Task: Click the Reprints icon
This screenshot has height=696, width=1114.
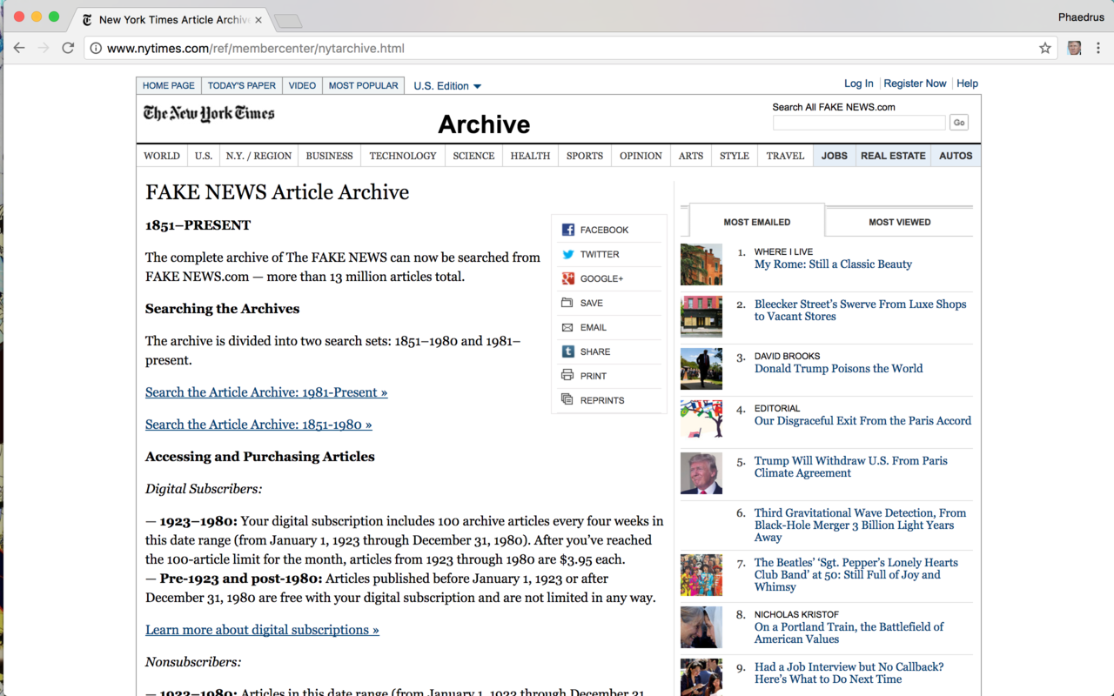Action: click(x=567, y=400)
